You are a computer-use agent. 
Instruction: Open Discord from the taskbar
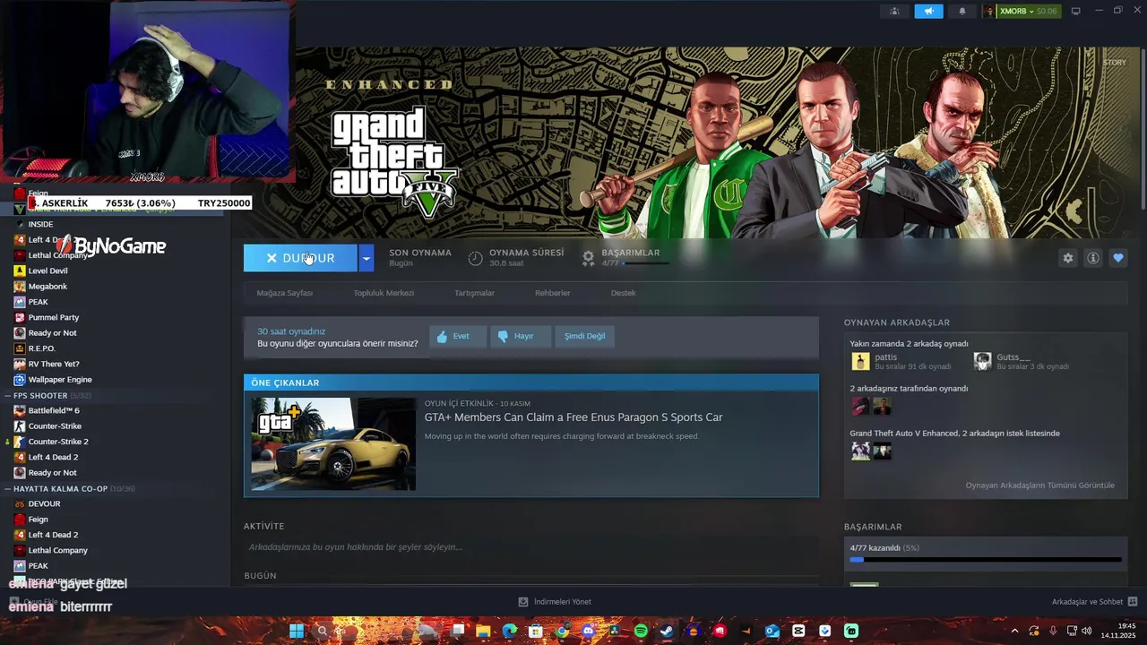click(588, 631)
